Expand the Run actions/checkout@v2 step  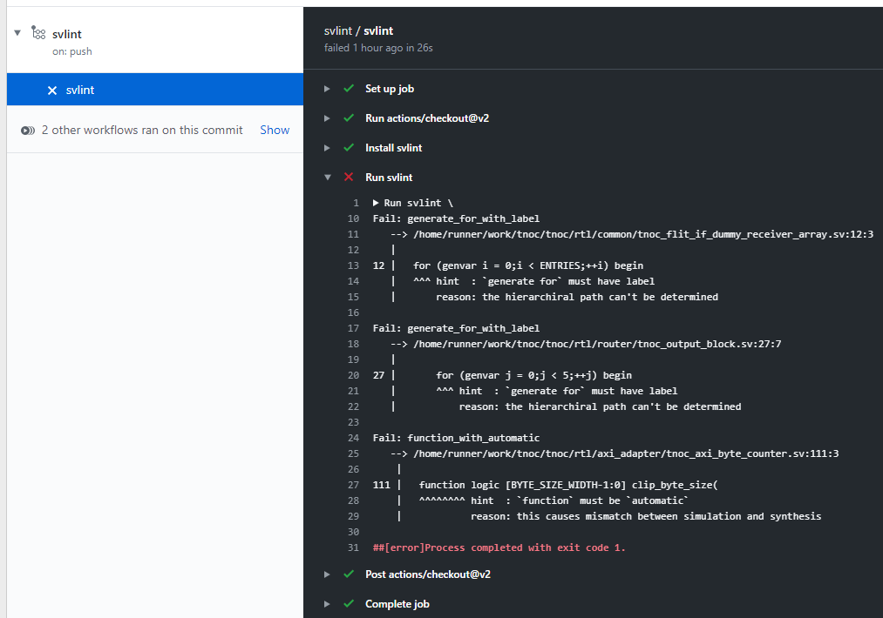click(327, 118)
